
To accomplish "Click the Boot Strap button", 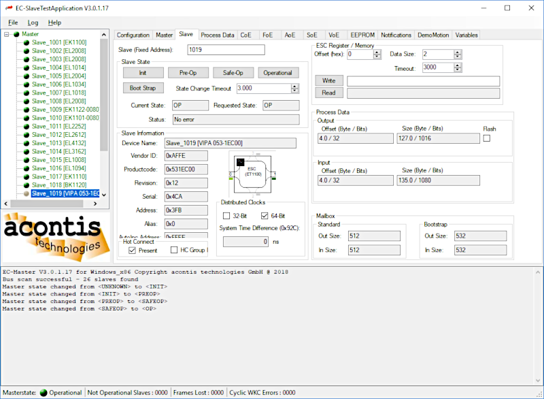I will click(x=143, y=88).
